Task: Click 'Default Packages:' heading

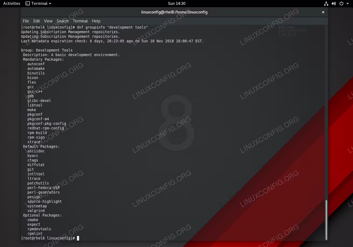Action: click(x=41, y=146)
